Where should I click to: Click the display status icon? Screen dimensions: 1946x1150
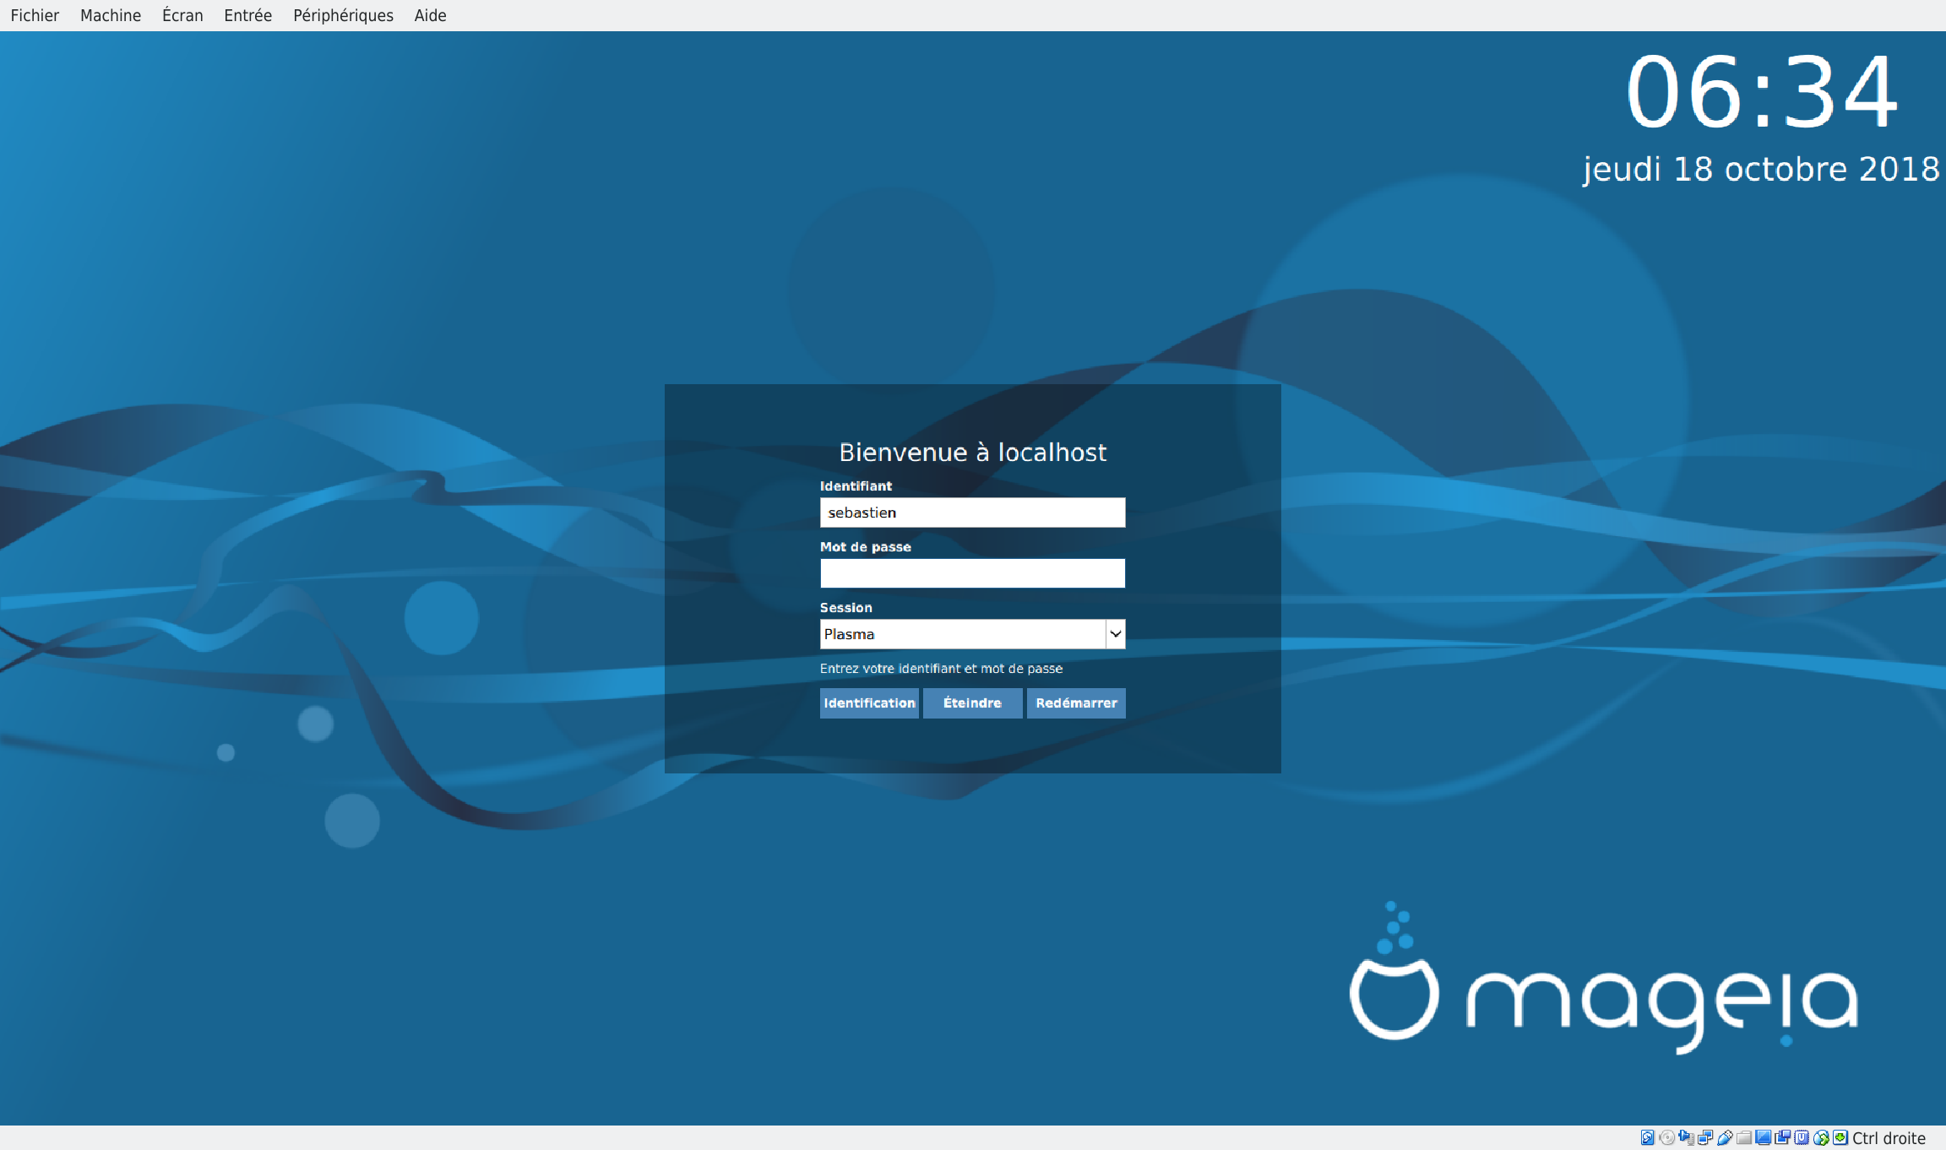click(x=1764, y=1137)
